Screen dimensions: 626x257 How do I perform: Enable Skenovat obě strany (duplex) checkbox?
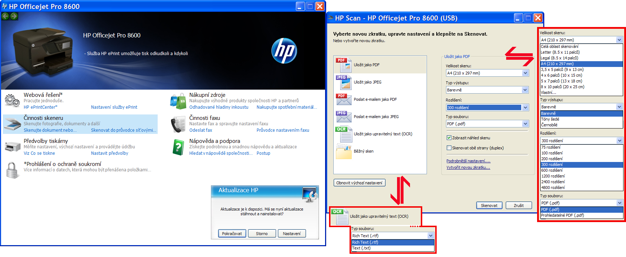(449, 148)
